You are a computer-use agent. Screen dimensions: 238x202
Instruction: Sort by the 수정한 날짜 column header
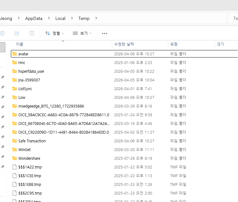124,44
